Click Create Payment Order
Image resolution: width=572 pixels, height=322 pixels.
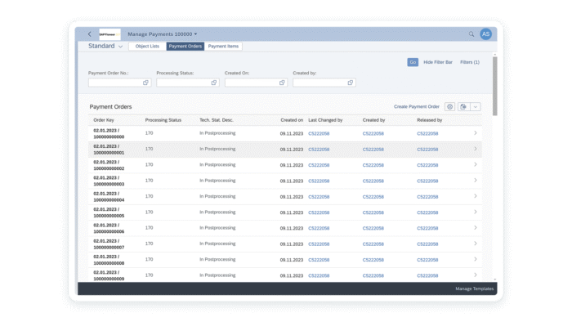pyautogui.click(x=417, y=107)
